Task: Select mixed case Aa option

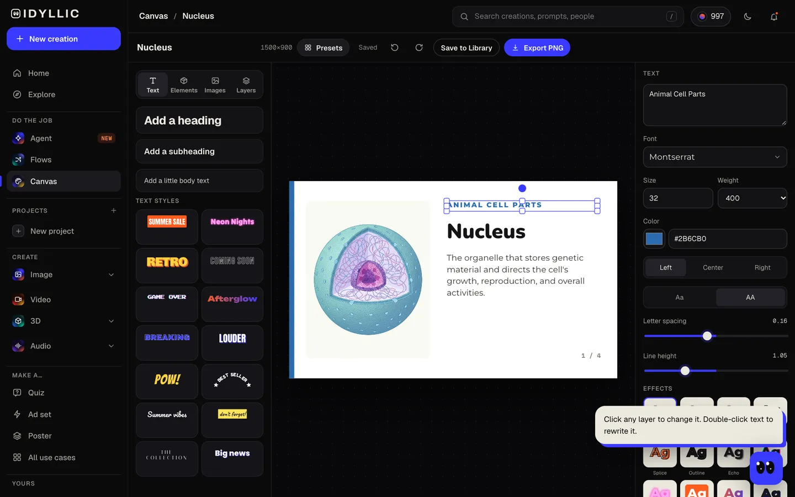Action: click(680, 297)
